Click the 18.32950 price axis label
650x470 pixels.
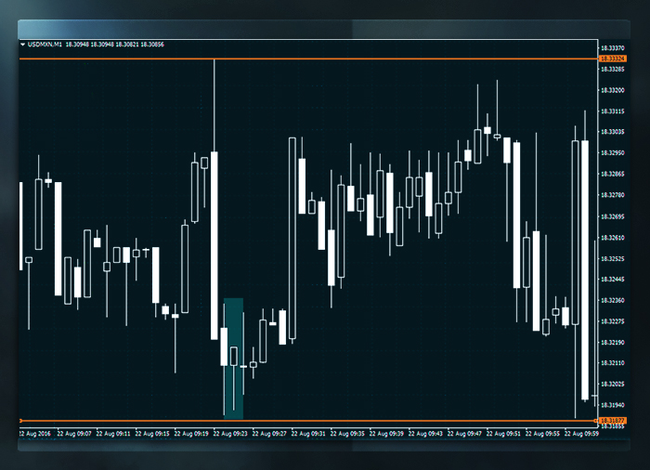pyautogui.click(x=613, y=153)
